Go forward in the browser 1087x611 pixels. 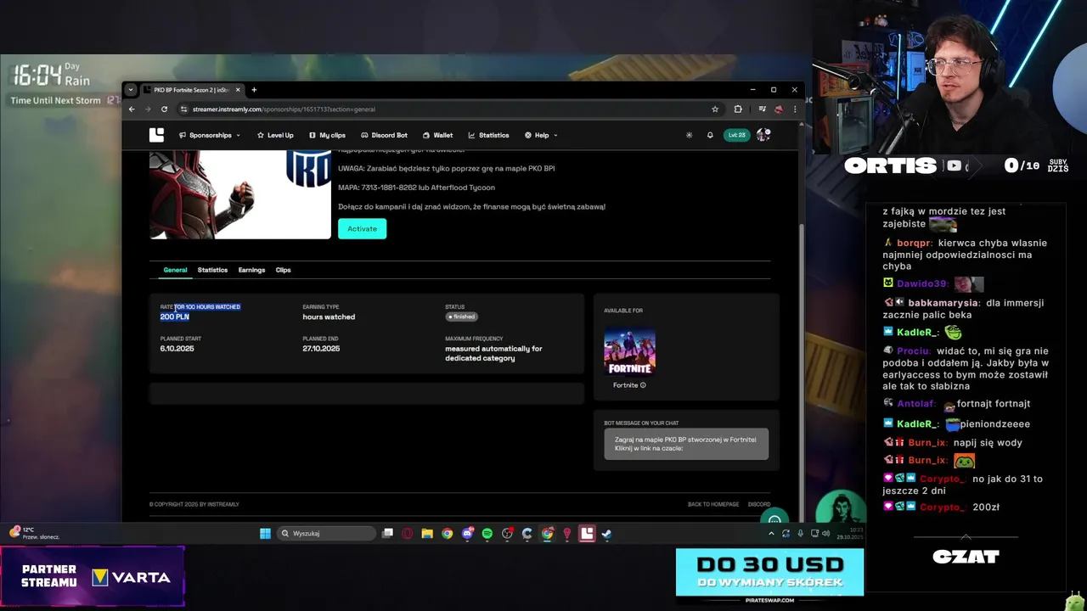tap(148, 109)
